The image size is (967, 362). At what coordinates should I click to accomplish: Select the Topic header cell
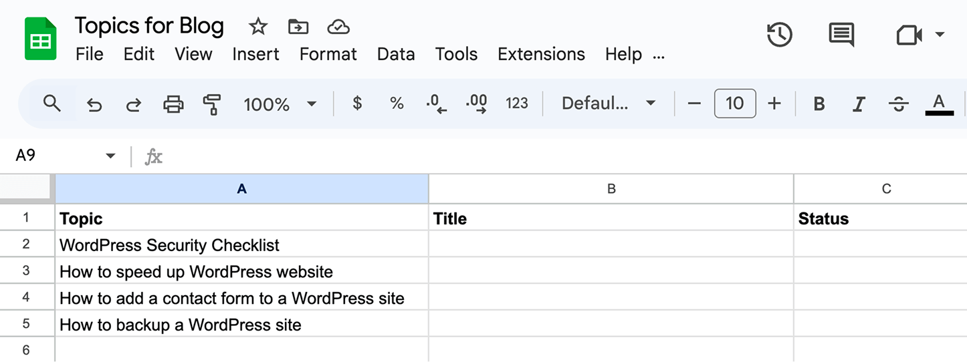tap(241, 218)
